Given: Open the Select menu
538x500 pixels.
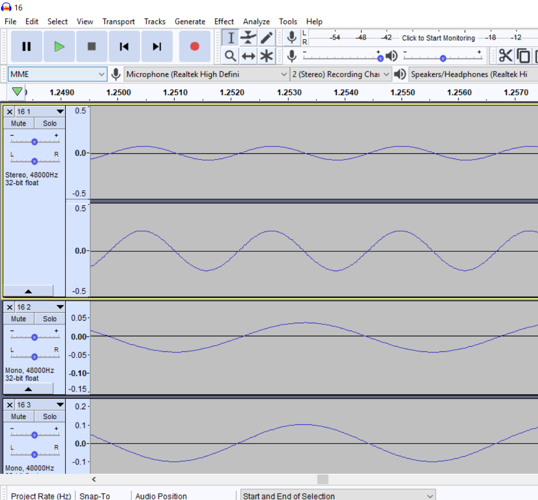Looking at the screenshot, I should tap(58, 21).
